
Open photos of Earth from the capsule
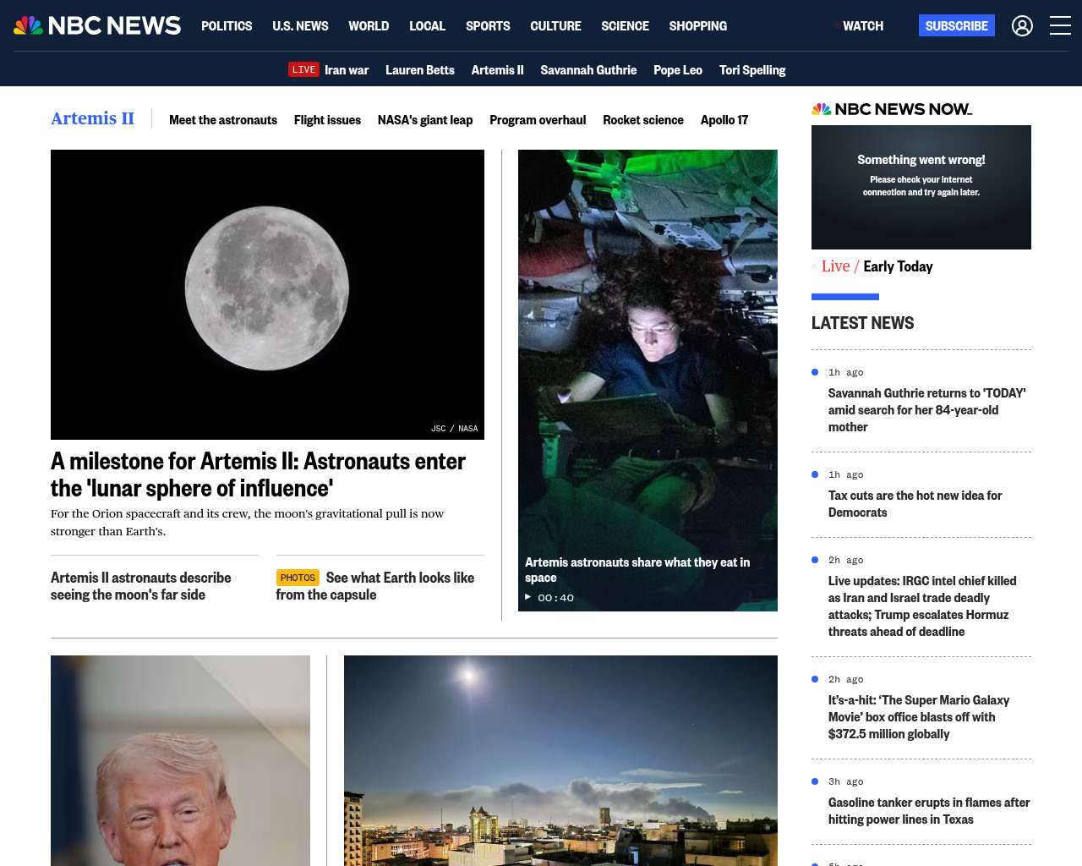(x=375, y=586)
